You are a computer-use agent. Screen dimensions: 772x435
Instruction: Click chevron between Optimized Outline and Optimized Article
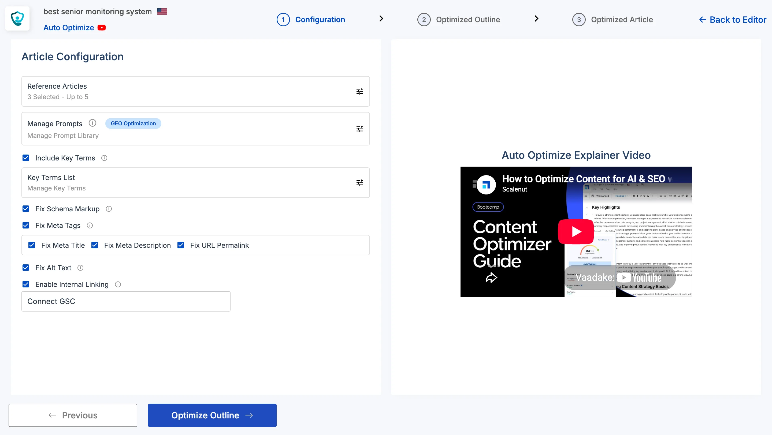[536, 18]
